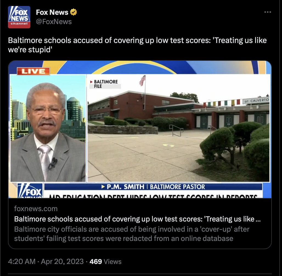Viewport: 282px width, 276px height.
Task: Open the Fox News display name
Action: 52,12
